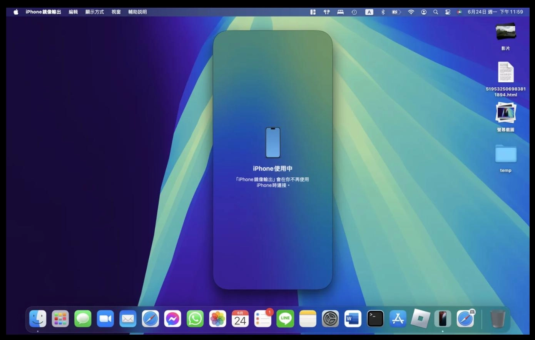Click iPhone Mirroring icon in Dock
The height and width of the screenshot is (340, 535).
coord(443,318)
